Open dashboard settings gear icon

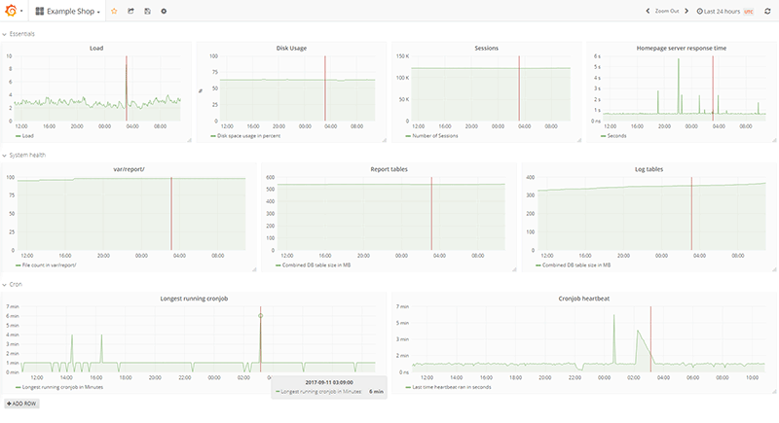click(164, 11)
